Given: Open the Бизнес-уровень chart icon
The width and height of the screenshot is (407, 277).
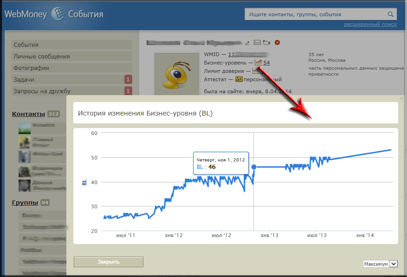Looking at the screenshot, I should [258, 62].
